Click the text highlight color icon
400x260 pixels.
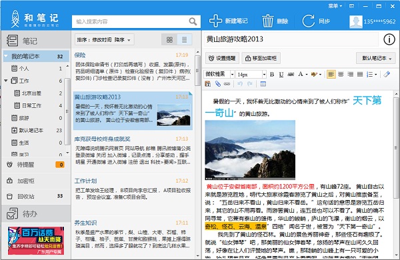point(314,74)
